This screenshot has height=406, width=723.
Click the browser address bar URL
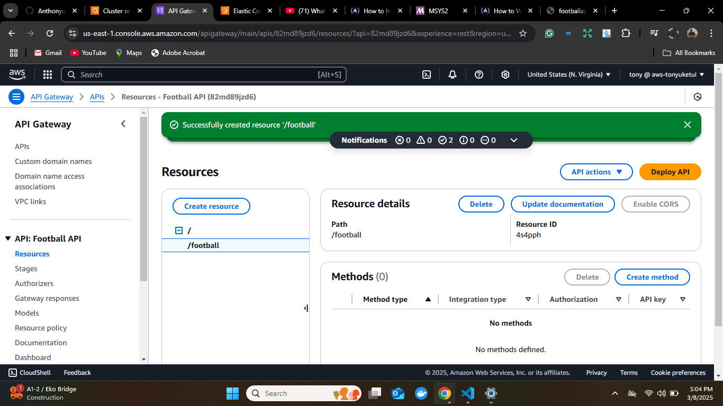[x=297, y=33]
